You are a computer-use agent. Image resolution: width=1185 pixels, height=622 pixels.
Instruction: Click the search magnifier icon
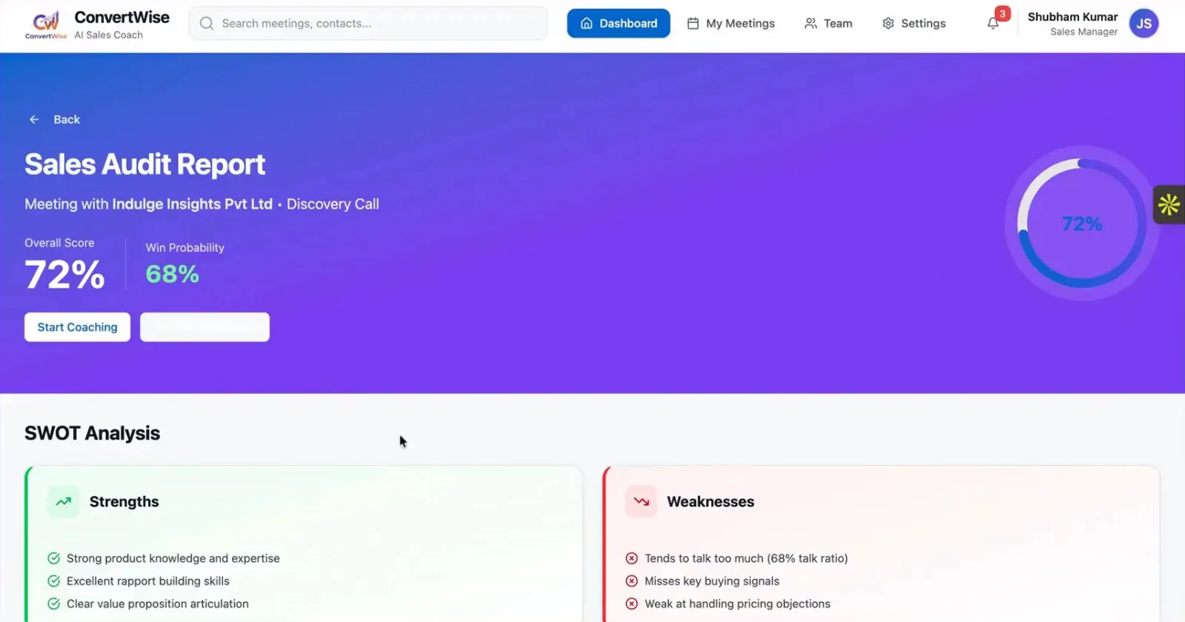coord(207,24)
